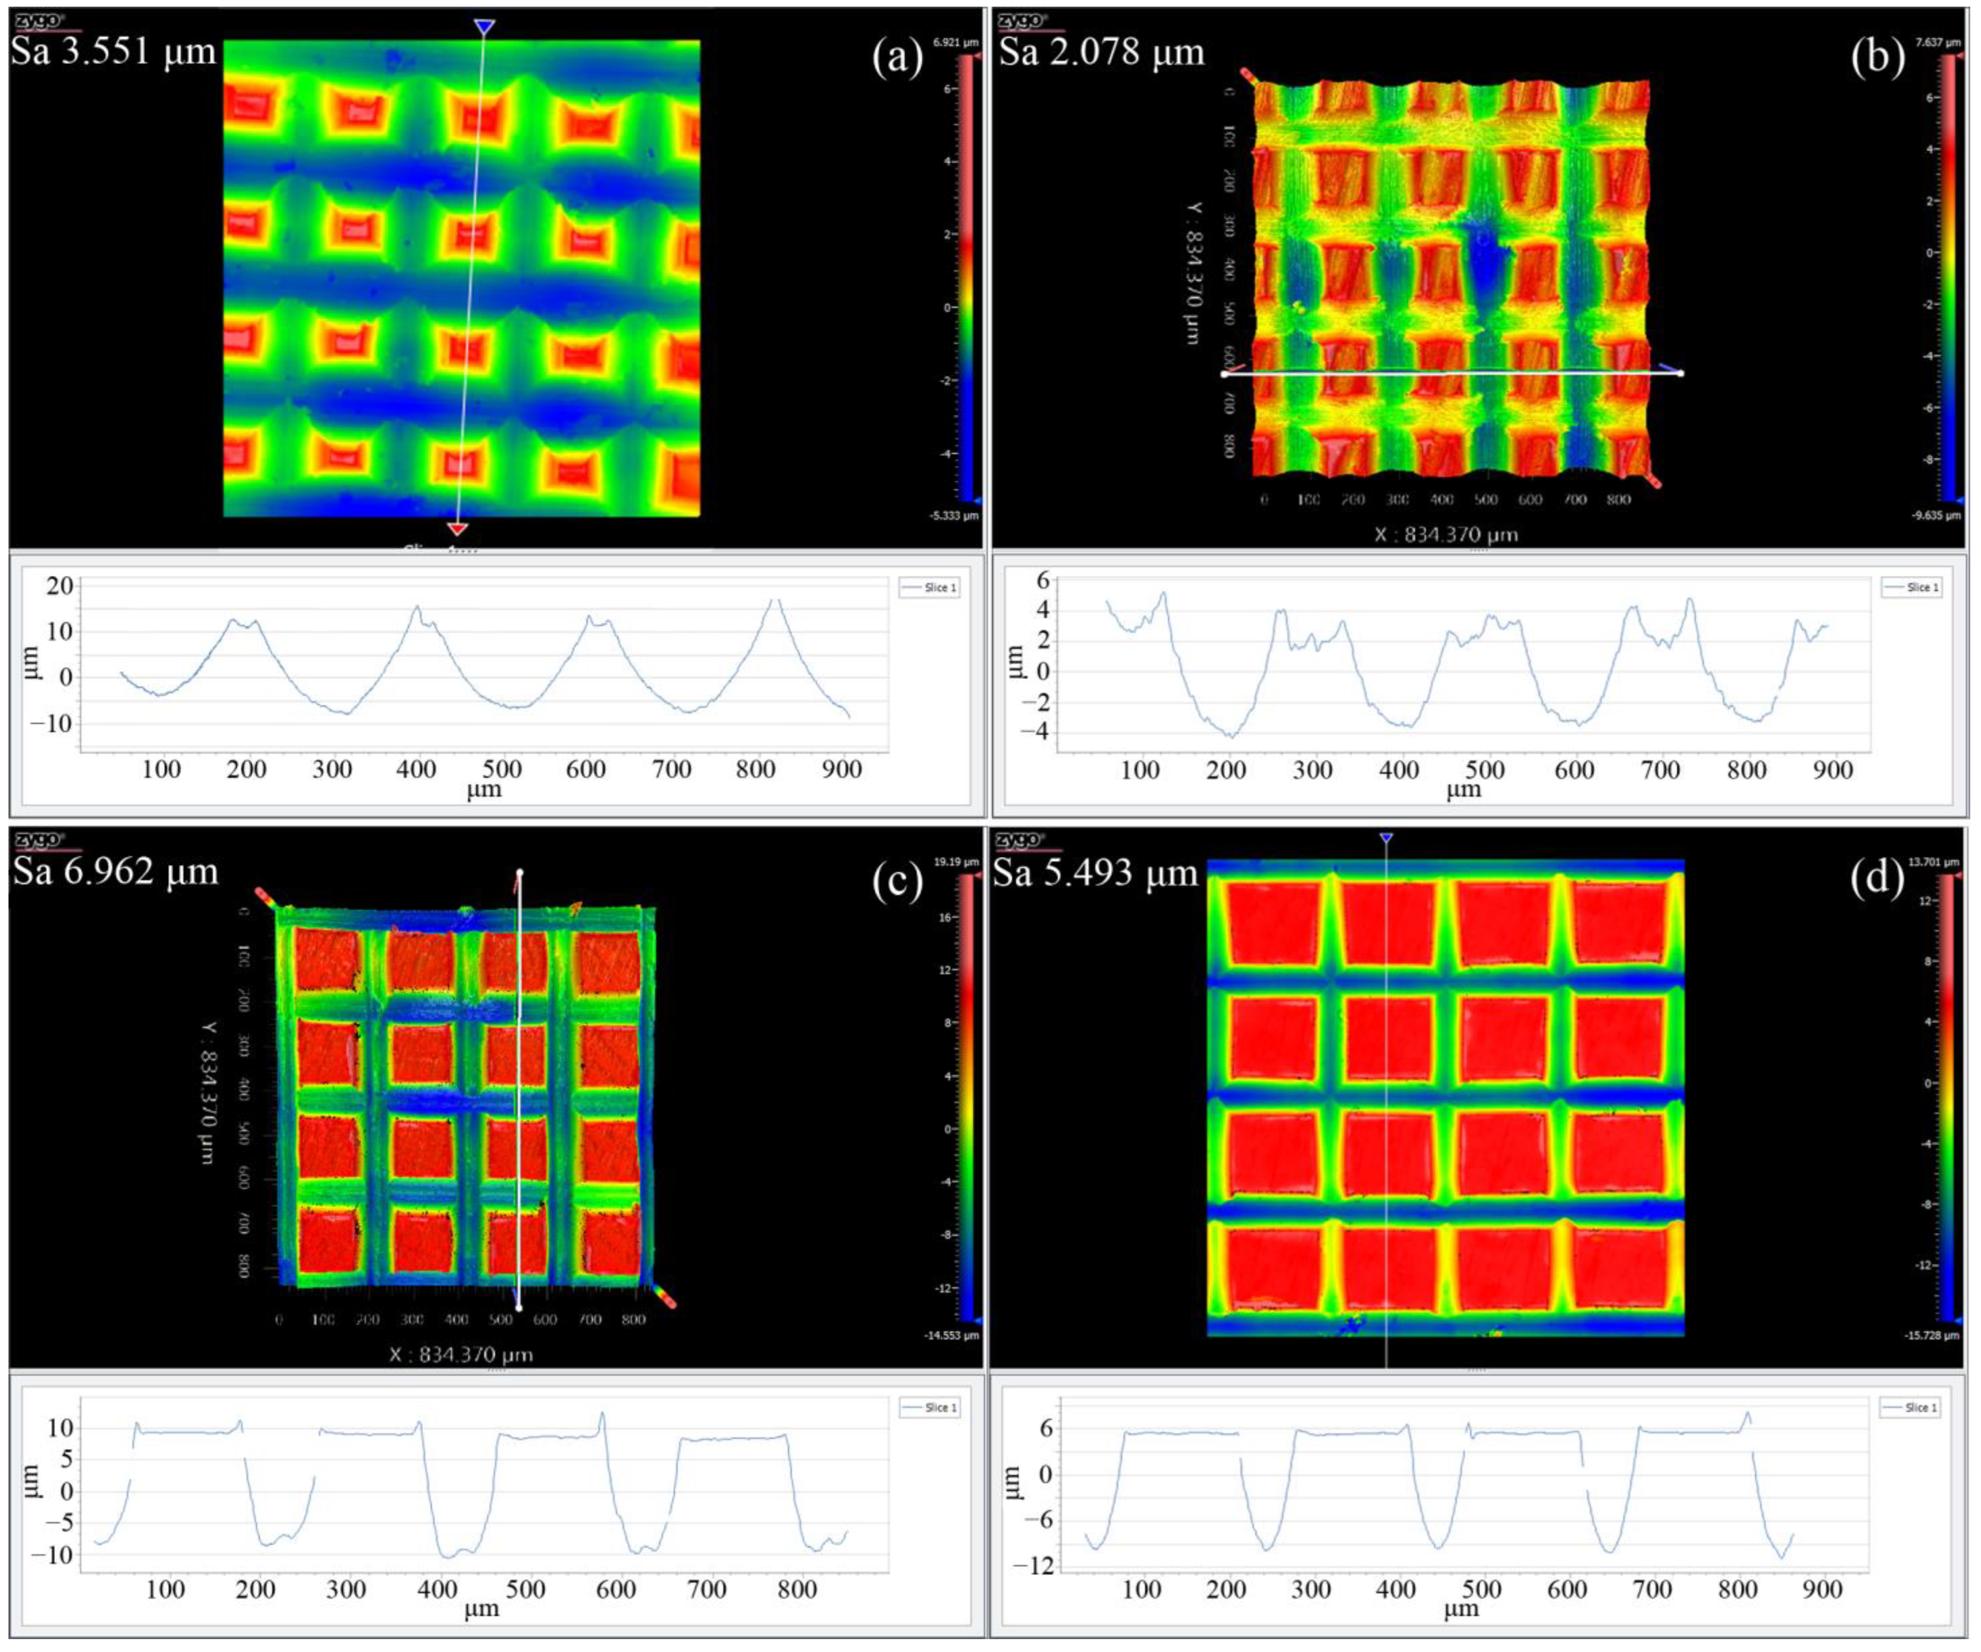The height and width of the screenshot is (1652, 1981).
Task: Click blue triangle slice marker in panel (d)
Action: [1386, 838]
